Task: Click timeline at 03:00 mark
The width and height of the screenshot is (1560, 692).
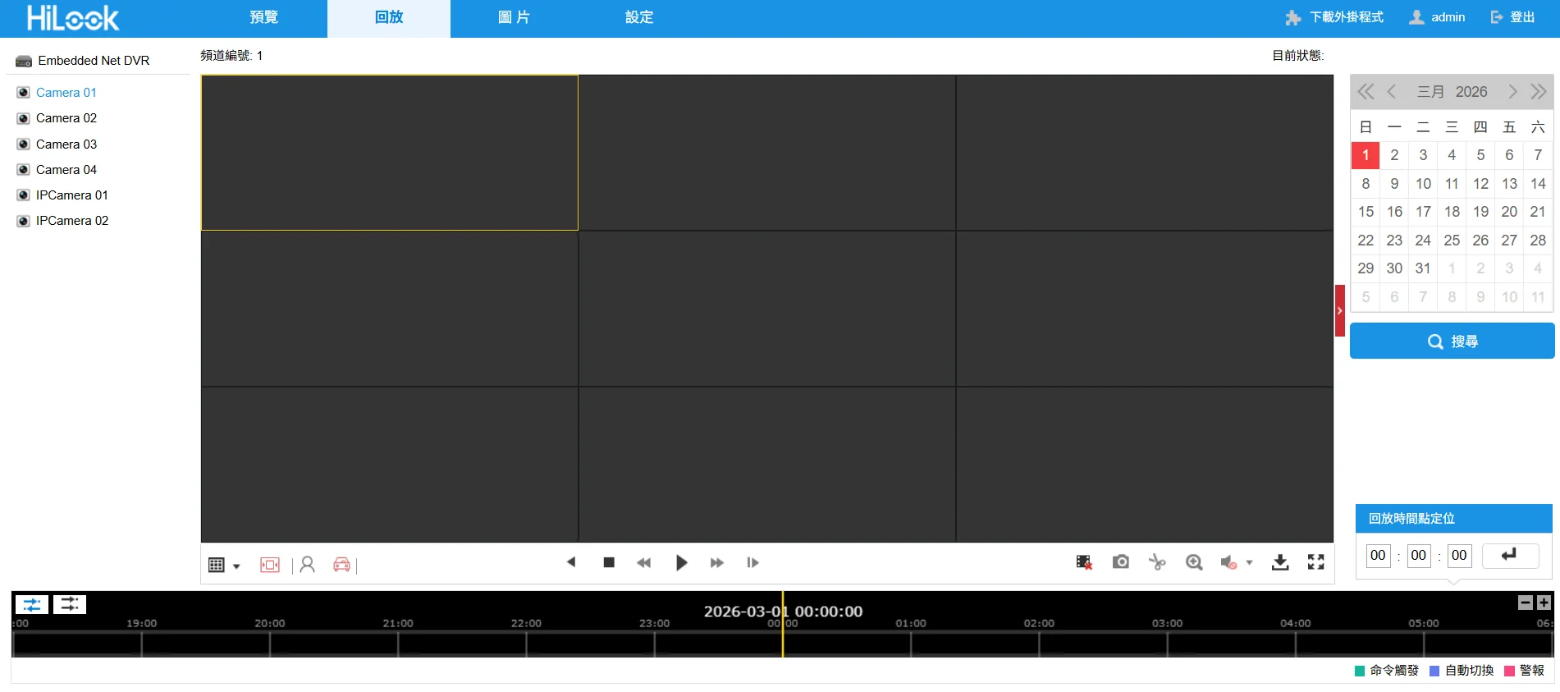Action: click(x=1167, y=624)
